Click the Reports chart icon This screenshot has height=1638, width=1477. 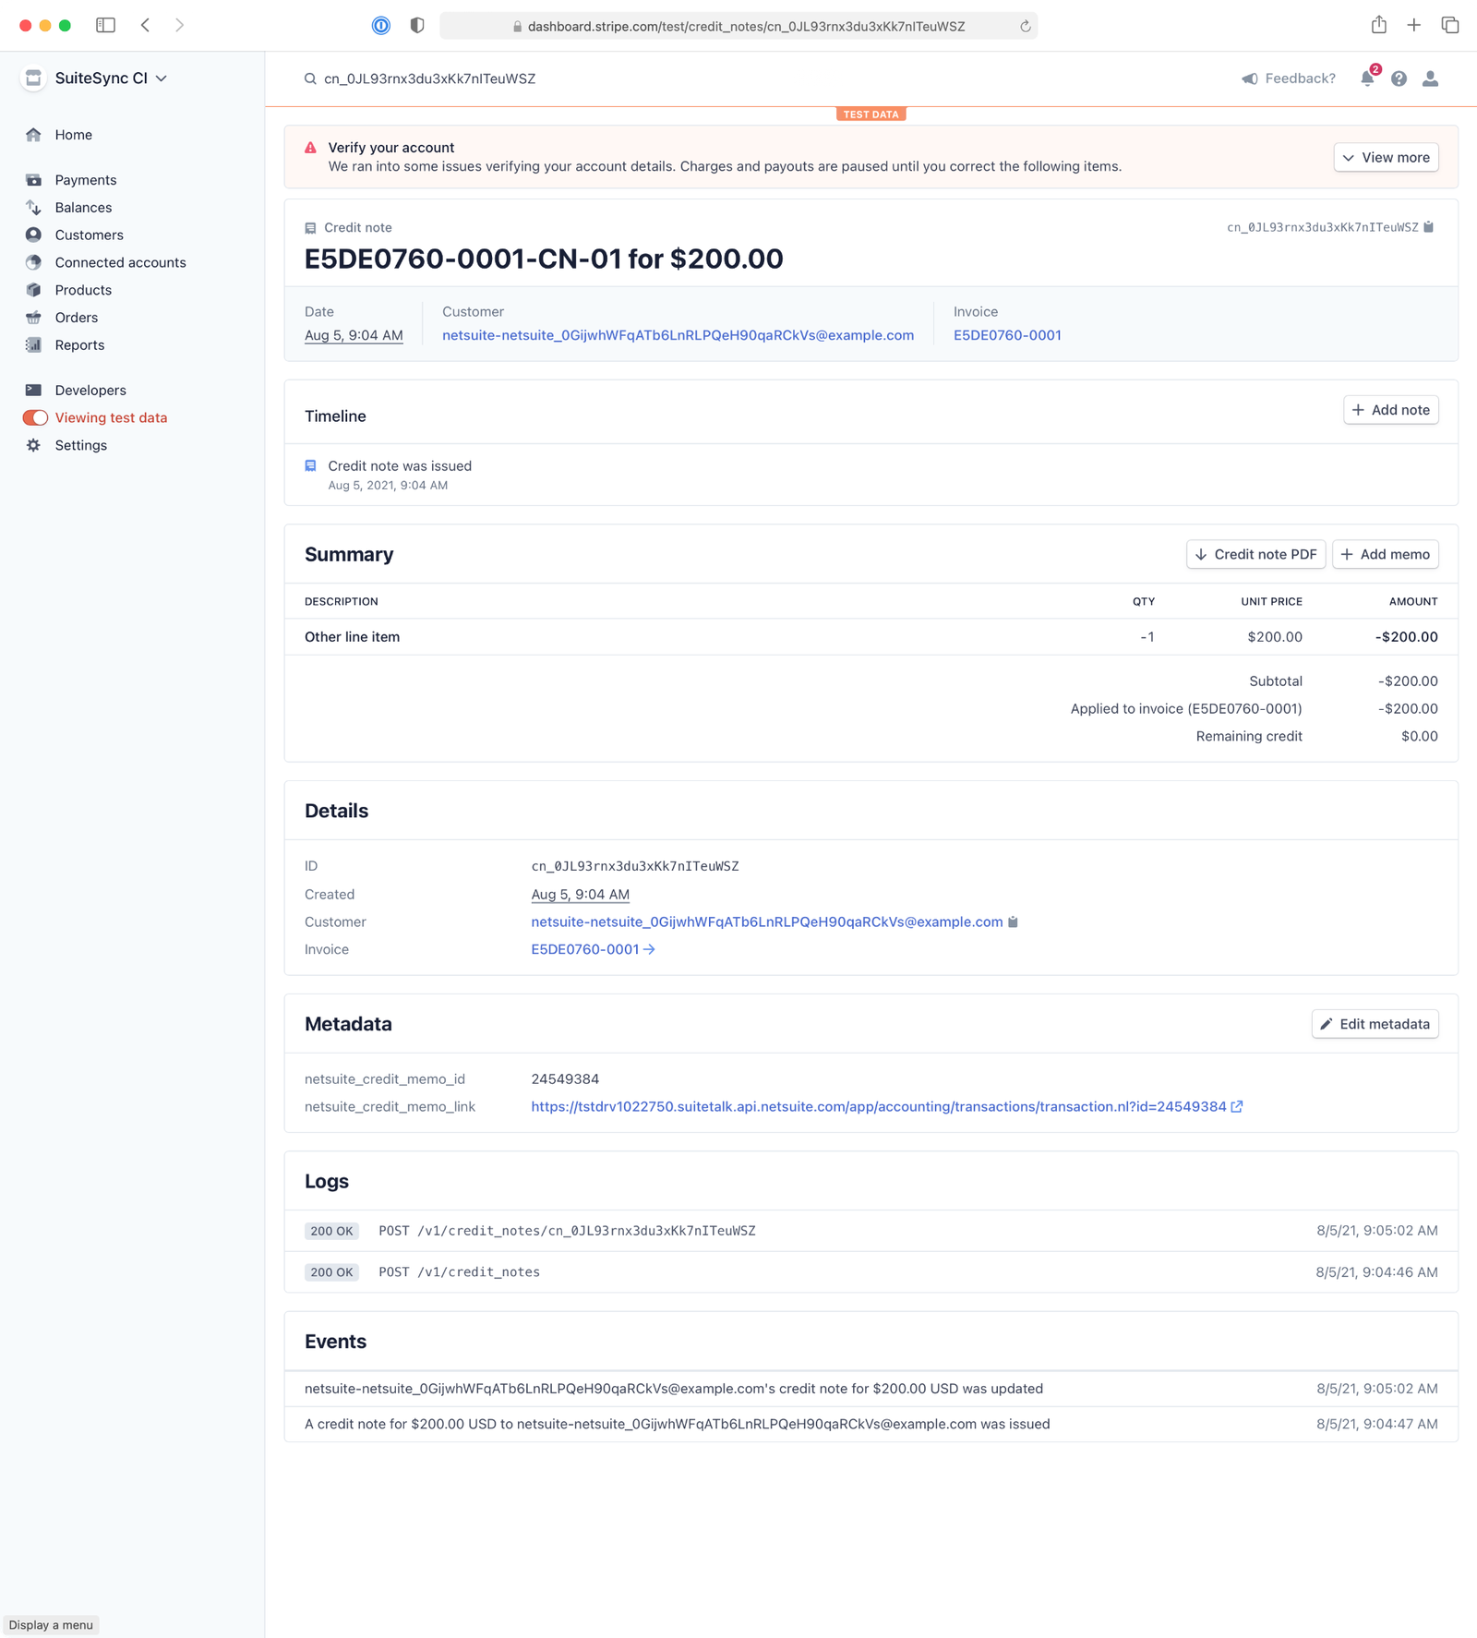coord(33,344)
